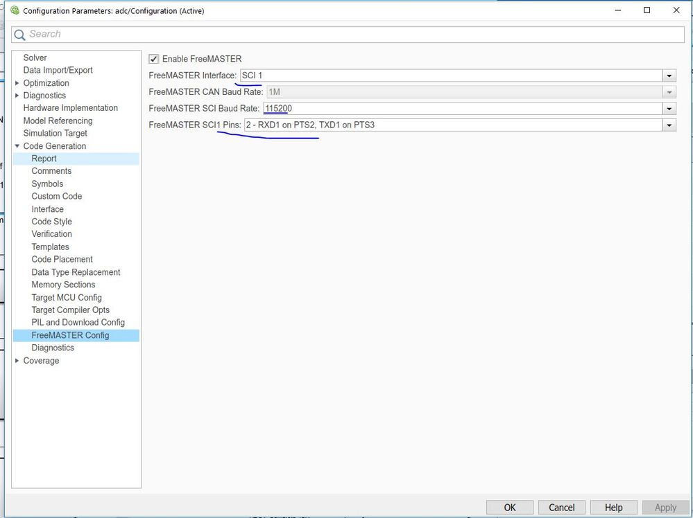Expand the Optimization tree node
The width and height of the screenshot is (693, 518).
17,83
